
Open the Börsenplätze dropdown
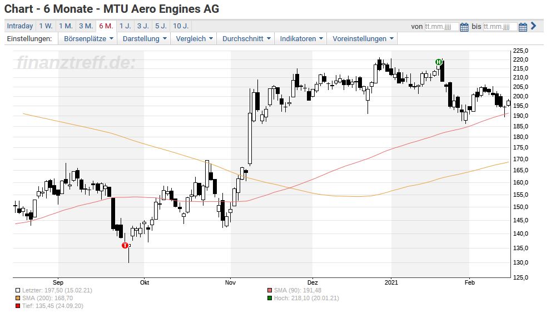[88, 39]
